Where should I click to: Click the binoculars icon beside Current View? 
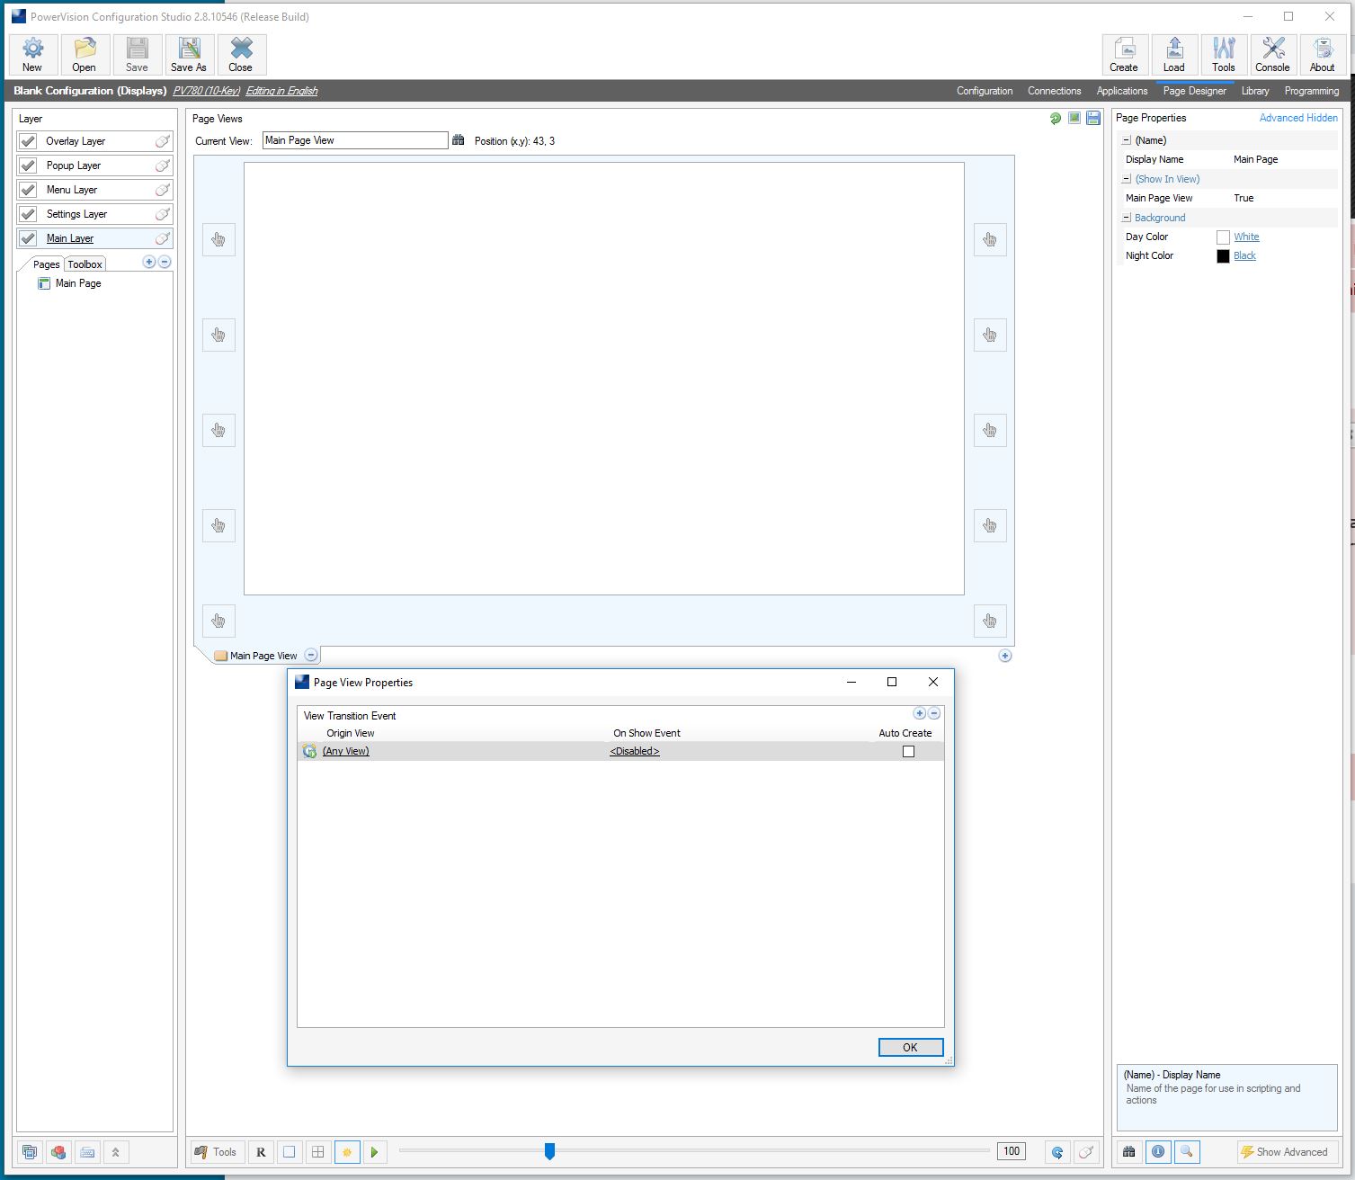tap(459, 140)
